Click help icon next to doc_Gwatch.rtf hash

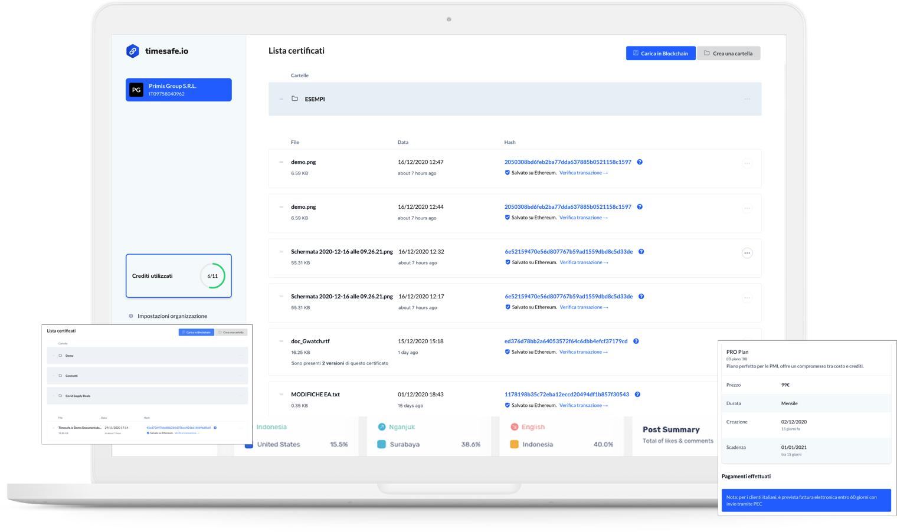tap(636, 341)
